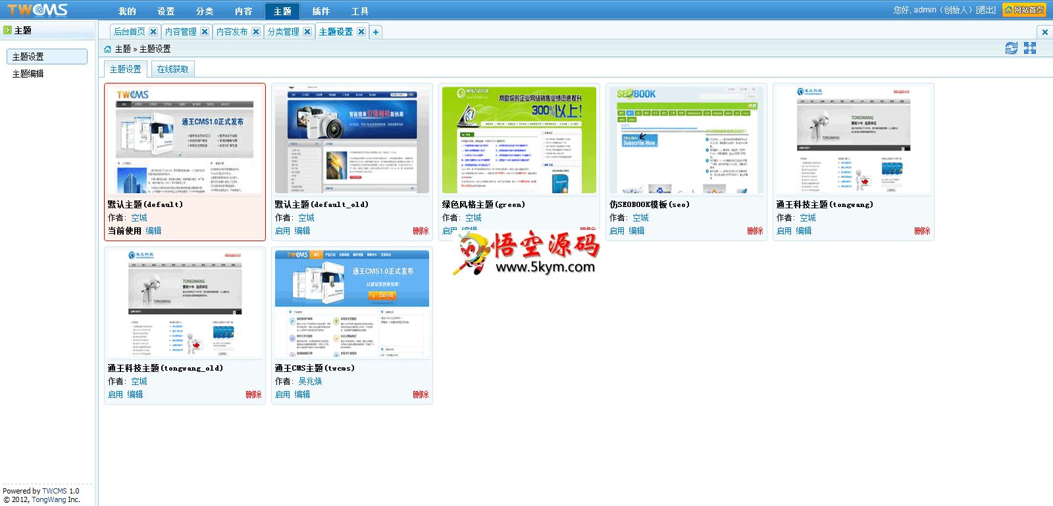Edit the default_old theme
The height and width of the screenshot is (506, 1053).
pyautogui.click(x=302, y=231)
